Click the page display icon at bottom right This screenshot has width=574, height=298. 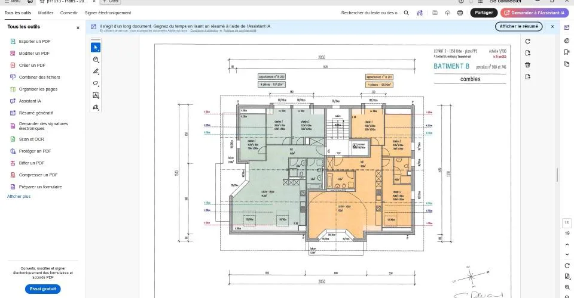(567, 277)
